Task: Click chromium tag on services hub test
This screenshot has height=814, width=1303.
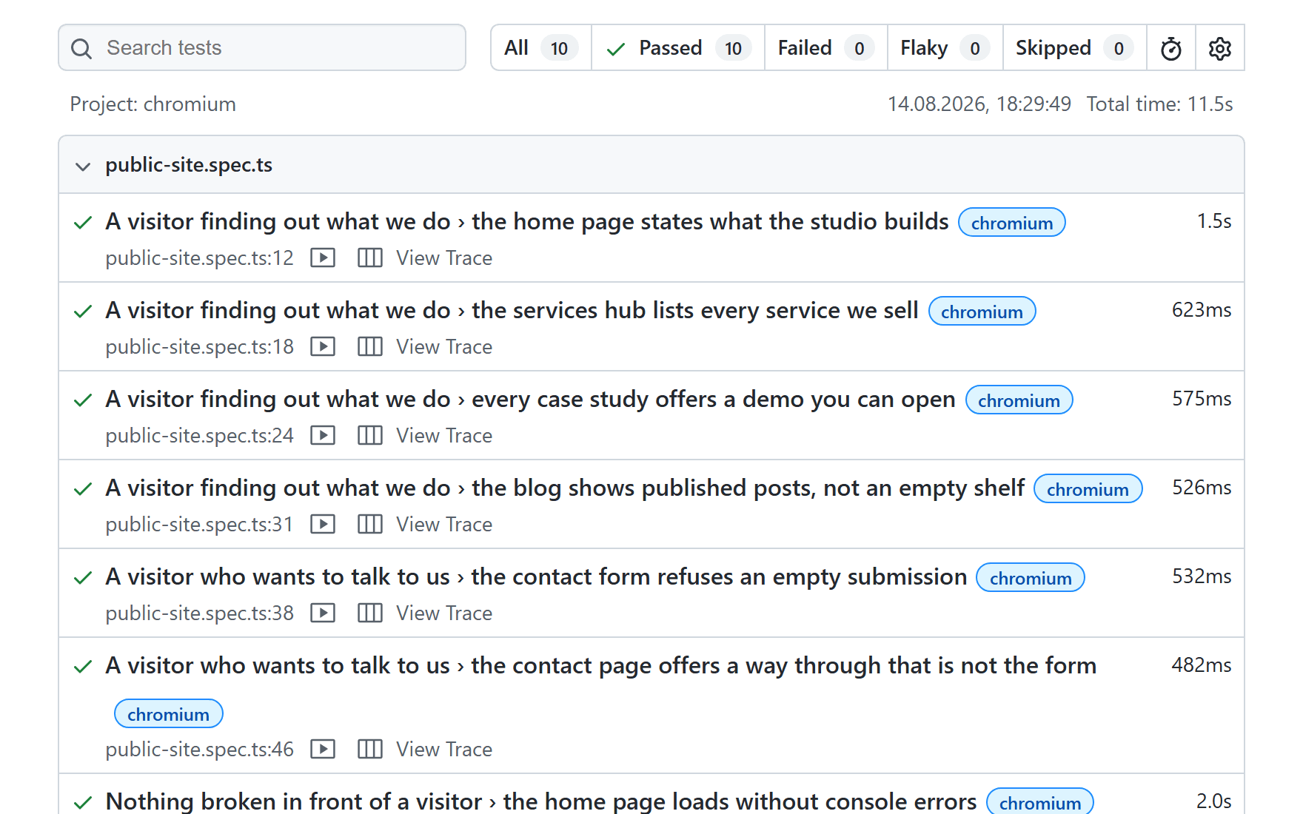Action: pos(982,312)
